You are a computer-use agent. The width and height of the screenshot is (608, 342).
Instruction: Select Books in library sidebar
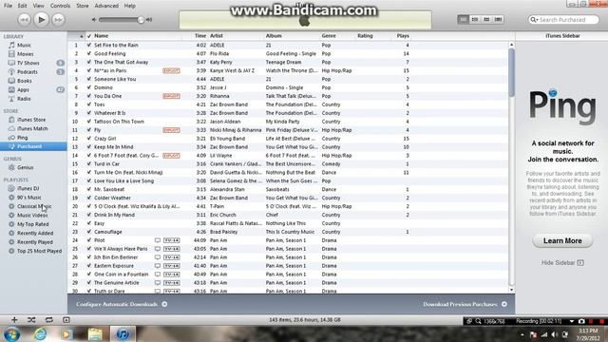[24, 81]
